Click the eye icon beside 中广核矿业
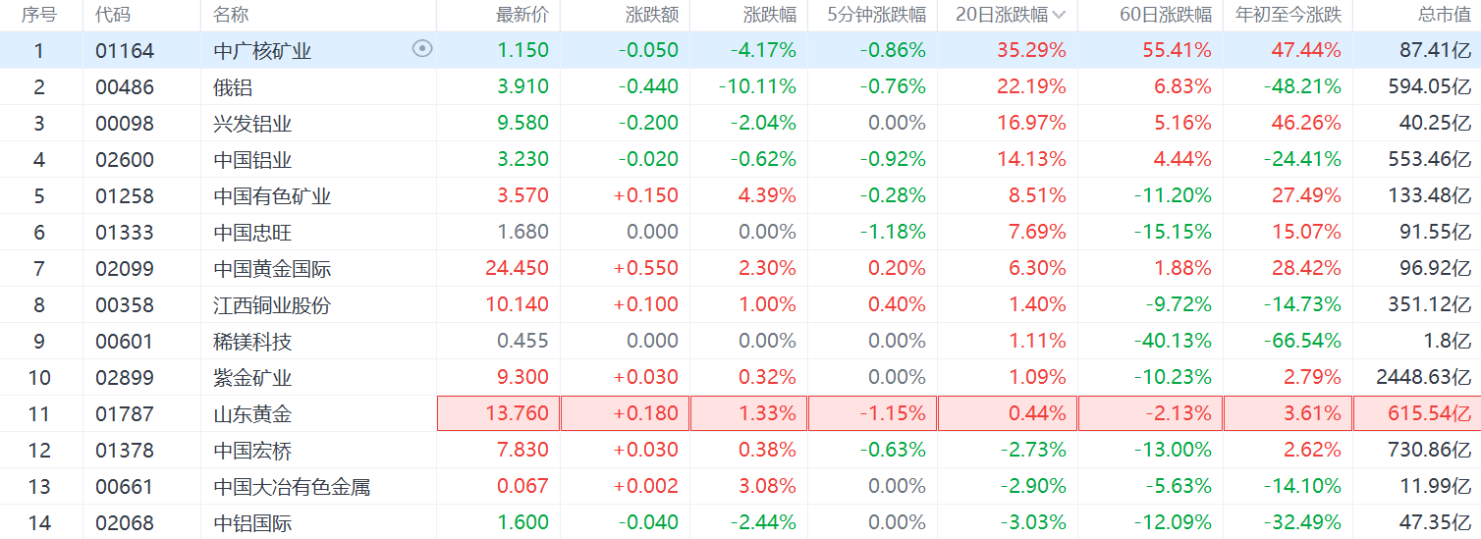1481x539 pixels. (x=422, y=49)
